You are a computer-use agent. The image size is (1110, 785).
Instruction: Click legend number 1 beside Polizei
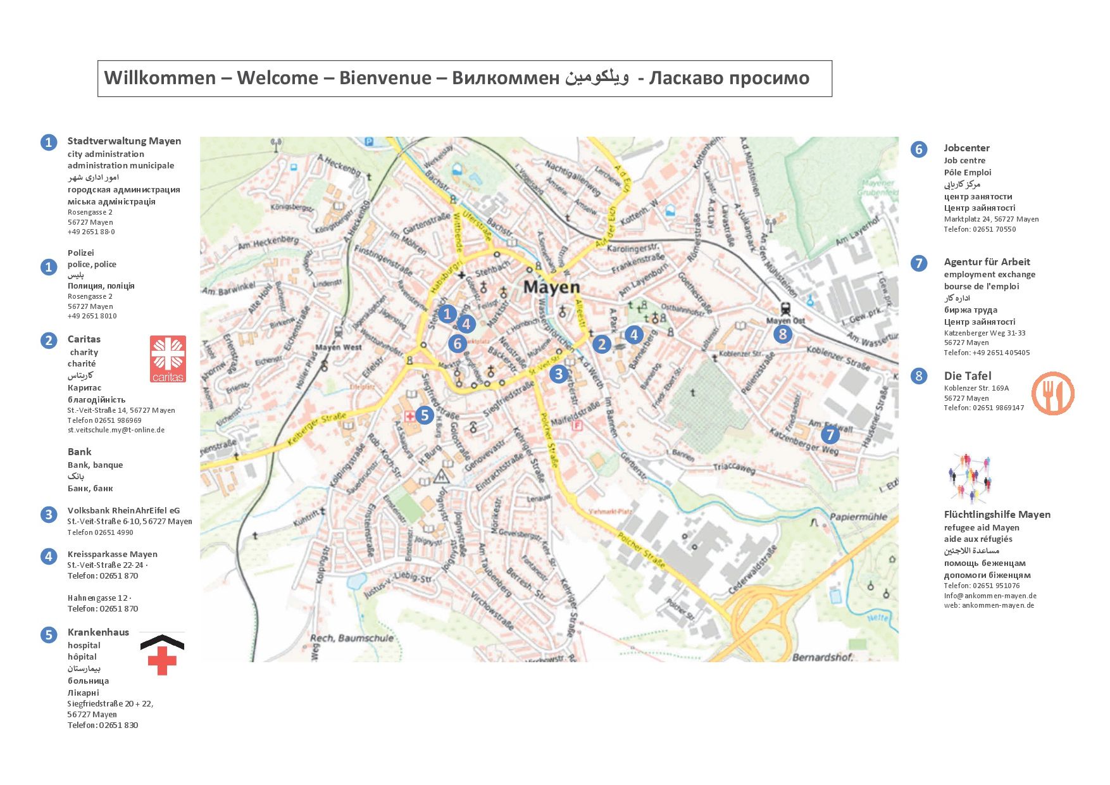tap(49, 267)
